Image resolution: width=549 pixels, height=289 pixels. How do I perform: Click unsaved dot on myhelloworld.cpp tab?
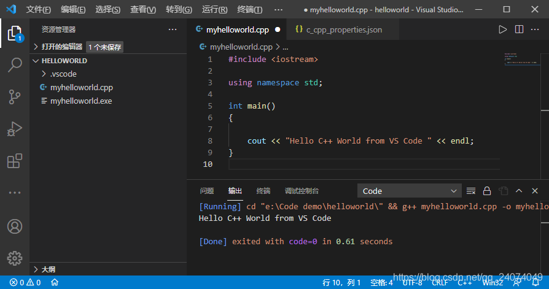[x=278, y=29]
